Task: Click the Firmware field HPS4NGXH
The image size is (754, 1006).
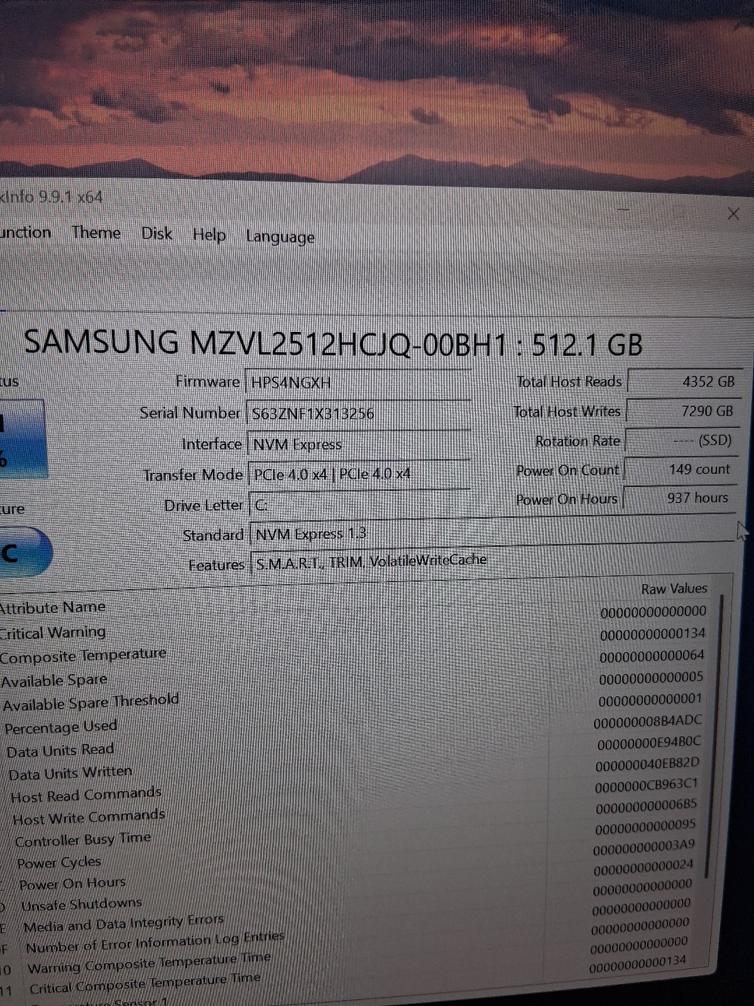Action: coord(358,382)
